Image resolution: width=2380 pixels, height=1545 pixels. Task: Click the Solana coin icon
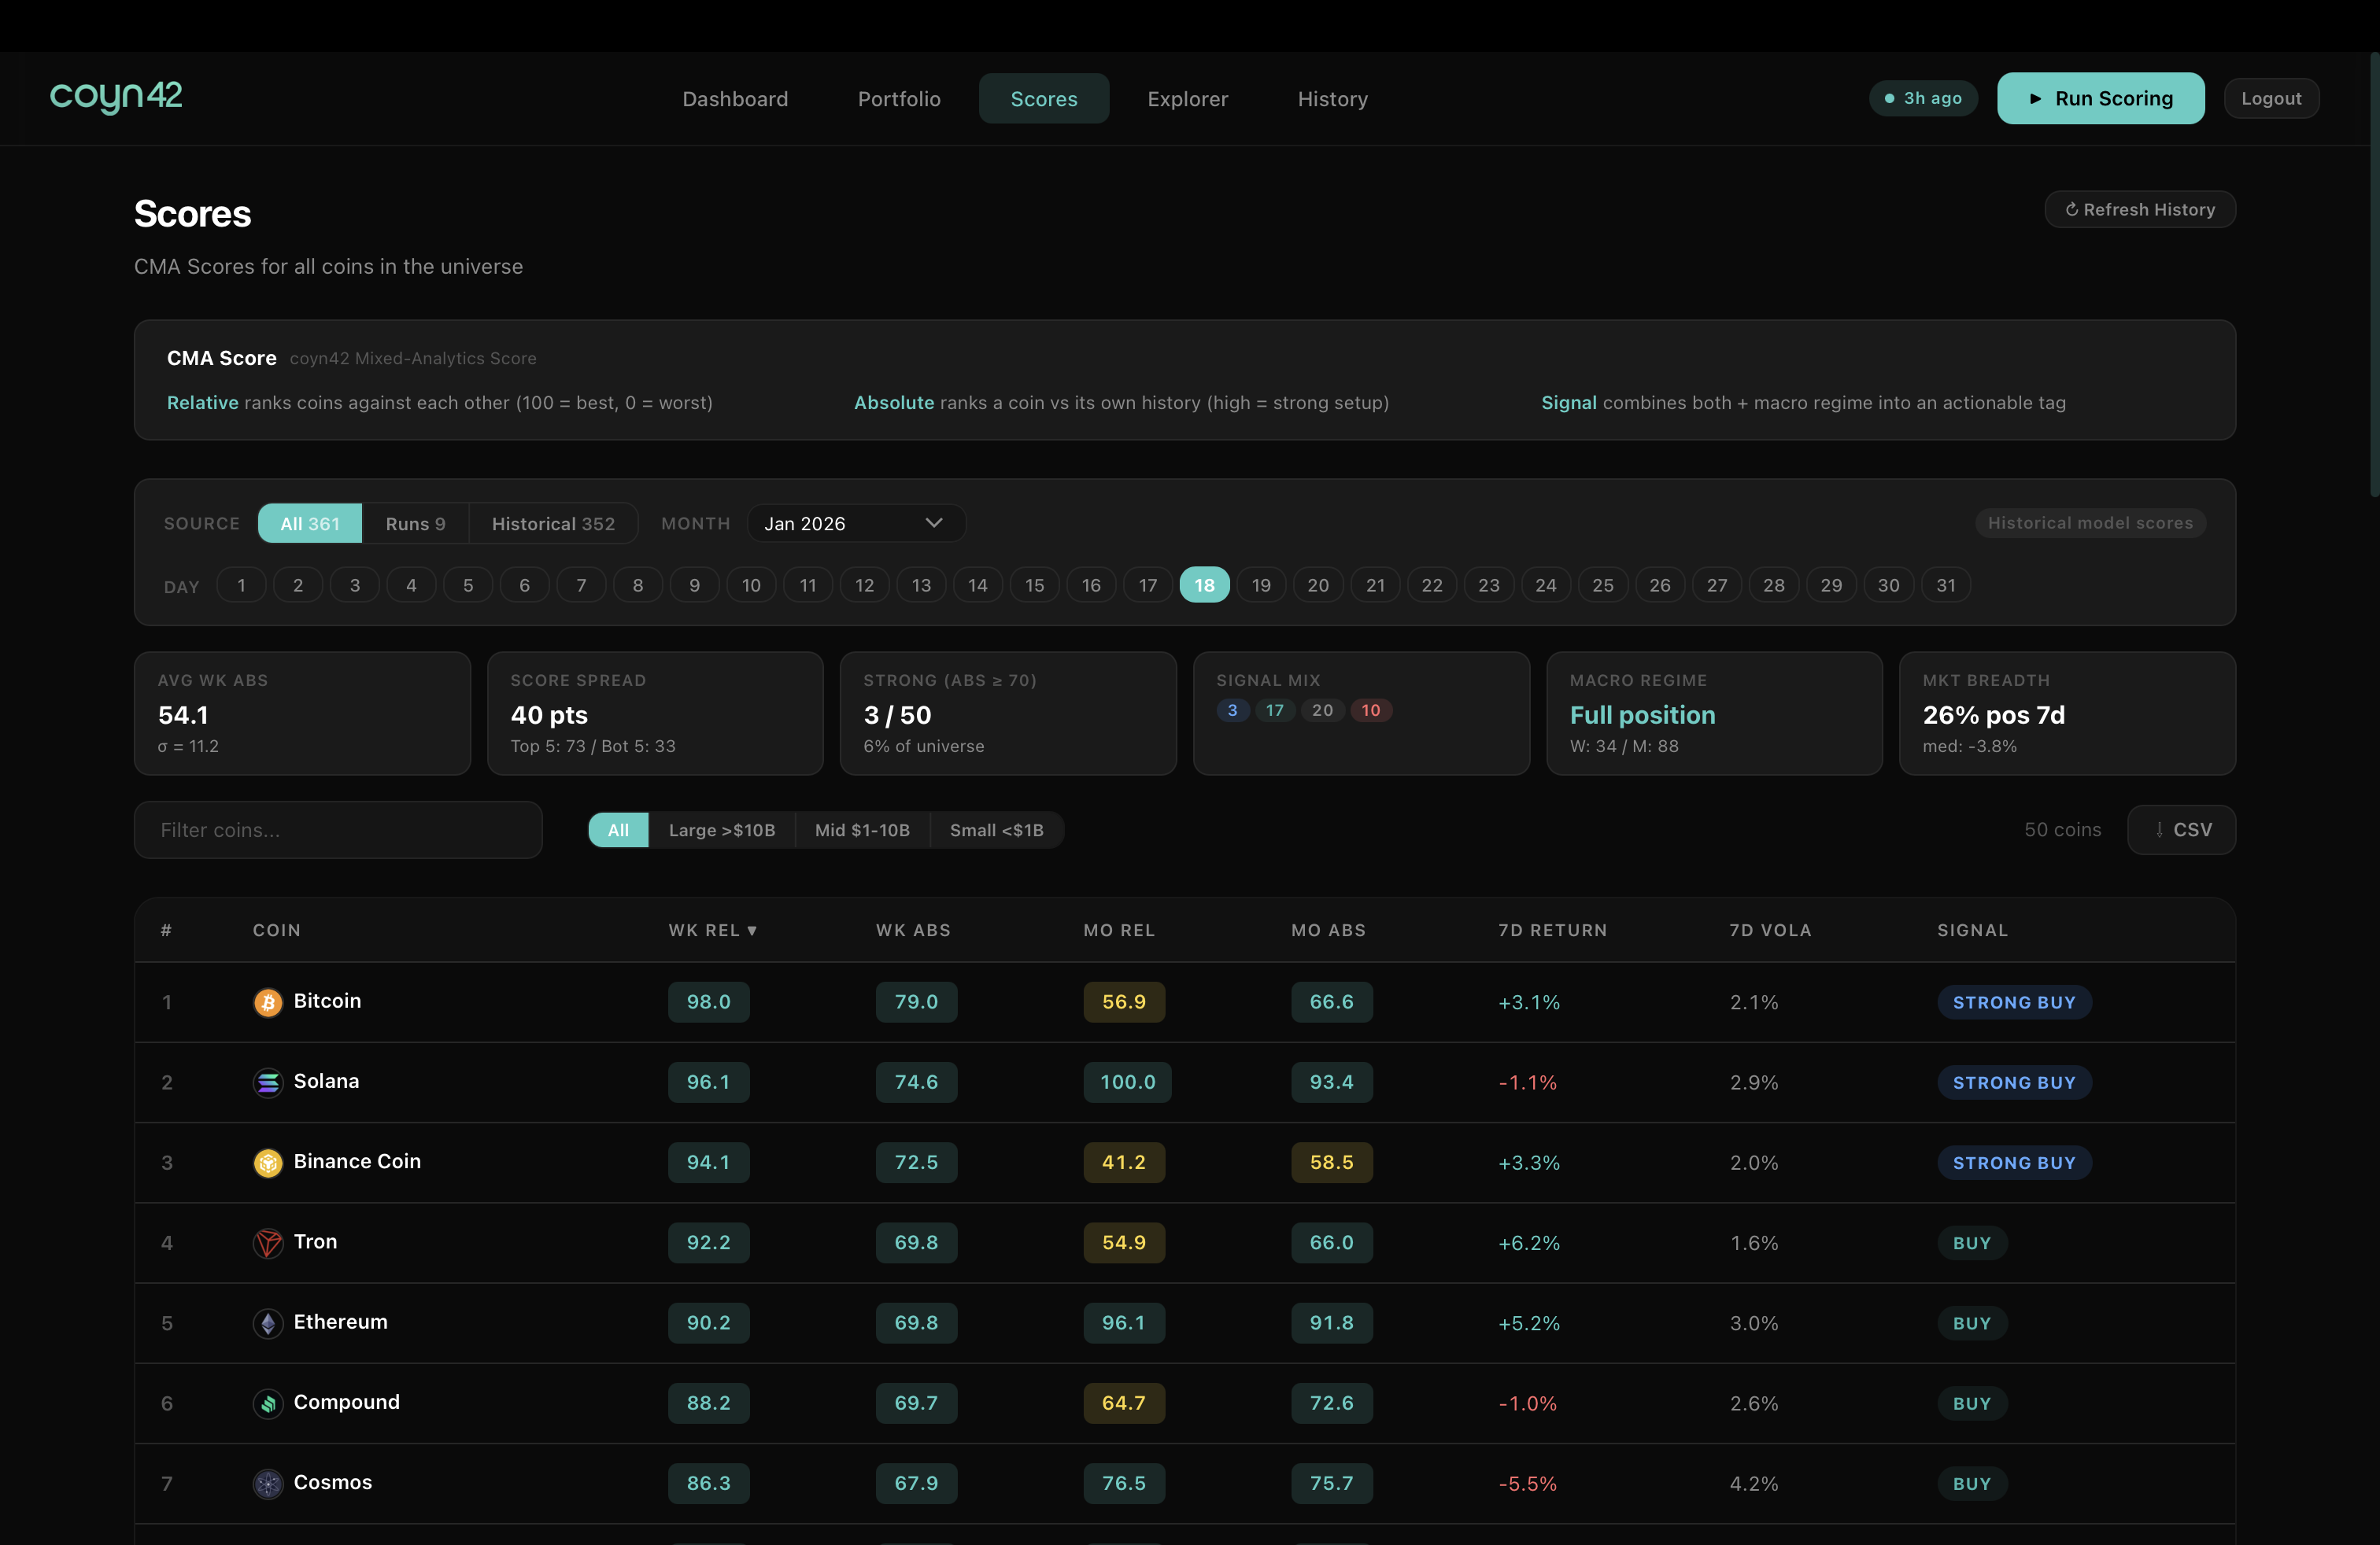click(267, 1082)
